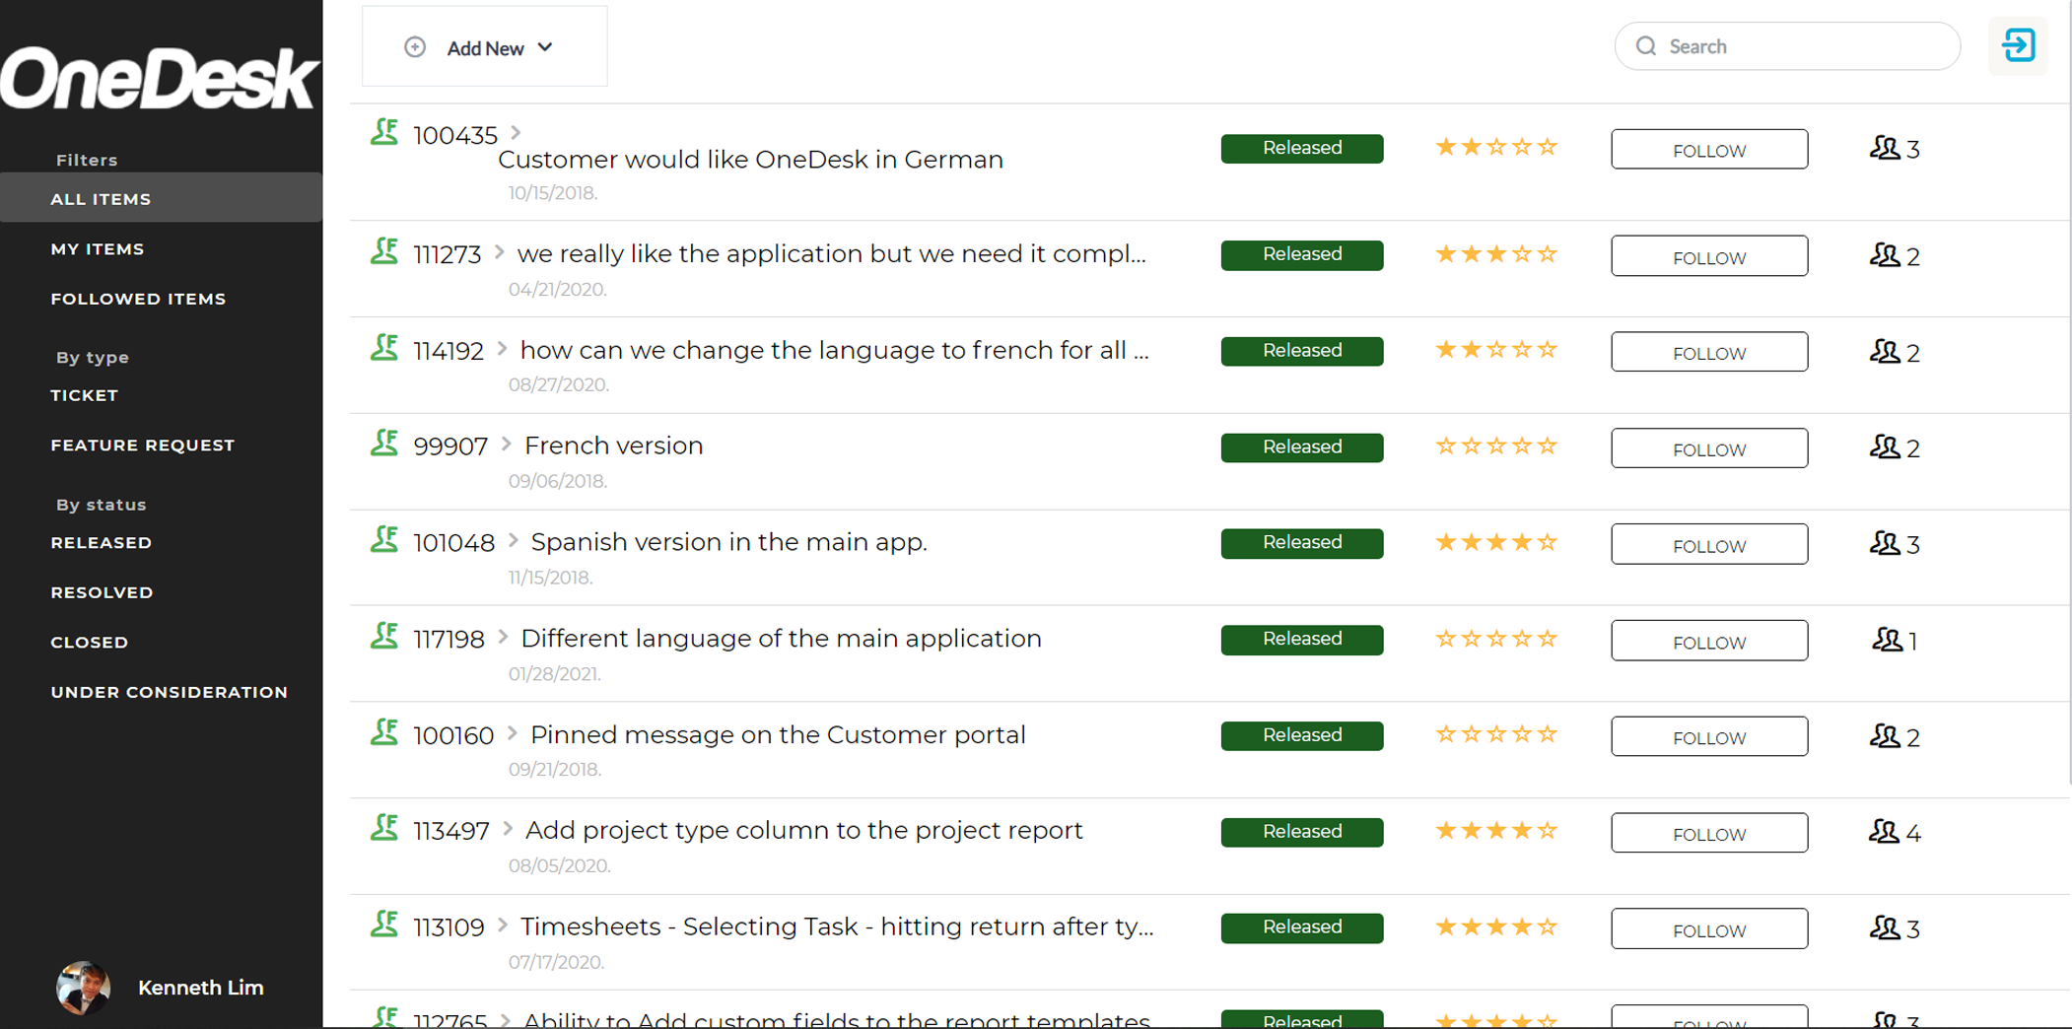Follow the Spanish version item
This screenshot has height=1029, width=2072.
click(1709, 544)
